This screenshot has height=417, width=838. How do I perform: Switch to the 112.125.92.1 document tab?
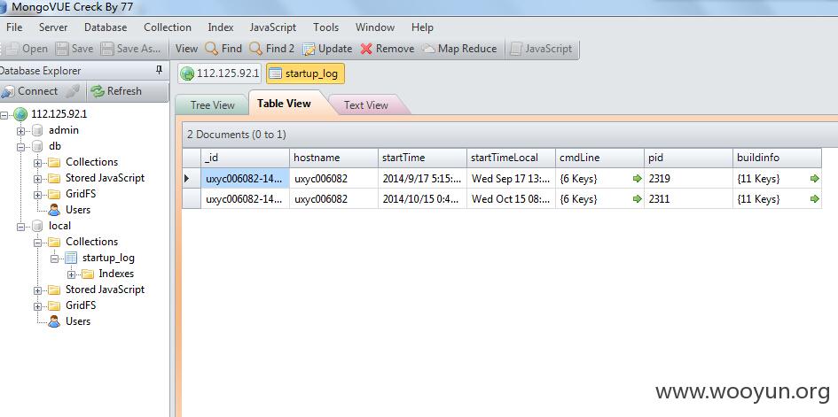pos(220,73)
